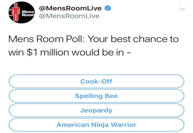The image size is (193, 133).
Task: Click the "Cook-Off" label text
Action: point(96,81)
